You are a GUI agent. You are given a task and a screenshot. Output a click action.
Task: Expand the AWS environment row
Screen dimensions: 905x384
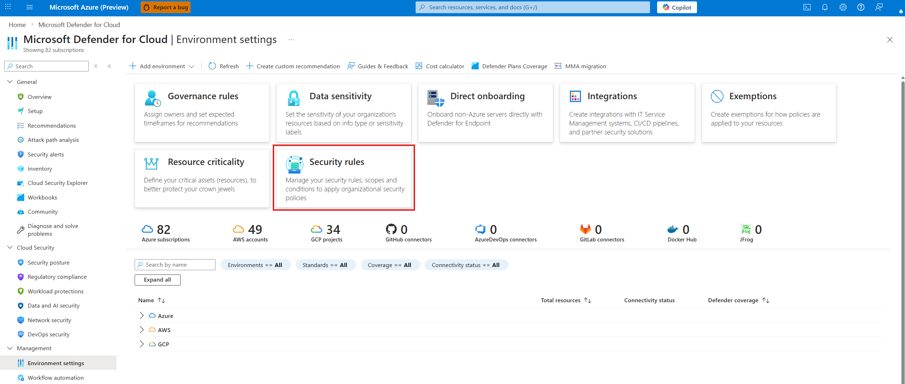tap(142, 330)
